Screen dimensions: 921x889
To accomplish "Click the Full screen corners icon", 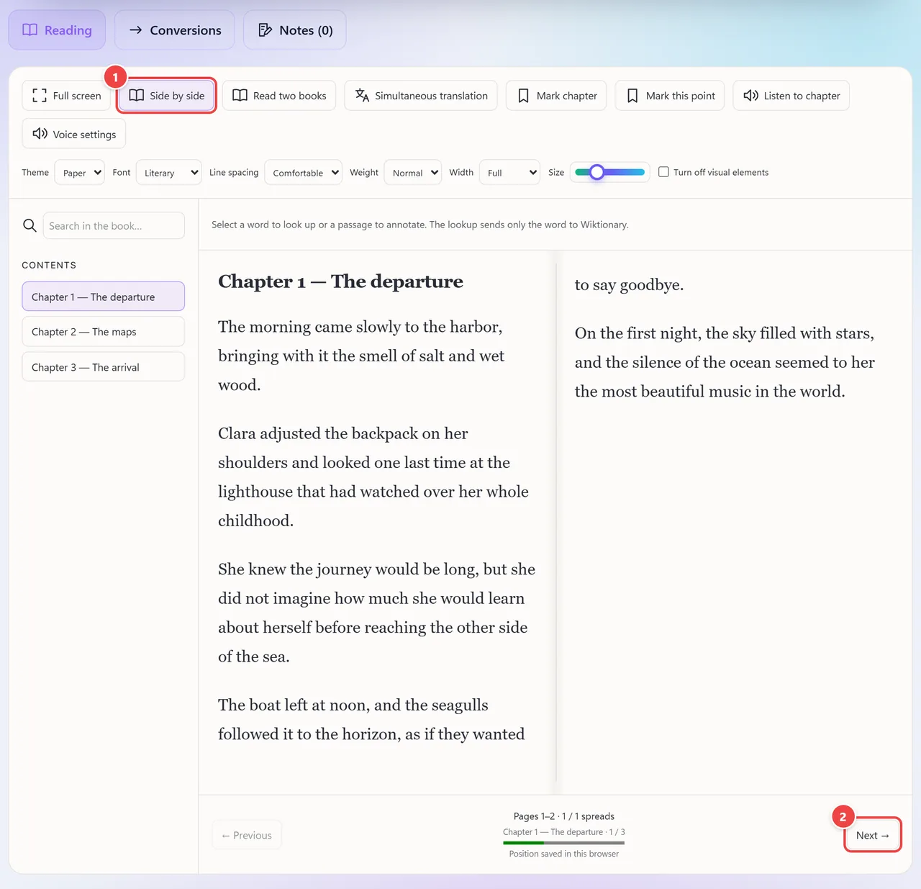I will 40,96.
